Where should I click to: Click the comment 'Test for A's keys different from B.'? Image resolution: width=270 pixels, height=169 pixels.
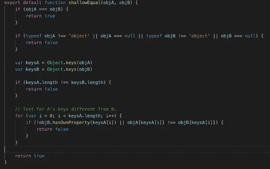(65, 109)
